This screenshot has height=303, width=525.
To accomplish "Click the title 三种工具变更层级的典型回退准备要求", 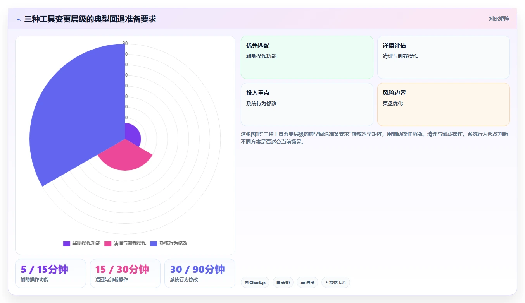I will [90, 19].
